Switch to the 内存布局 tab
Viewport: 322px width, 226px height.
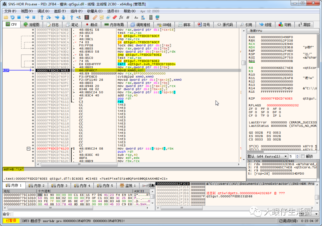[x=114, y=25]
